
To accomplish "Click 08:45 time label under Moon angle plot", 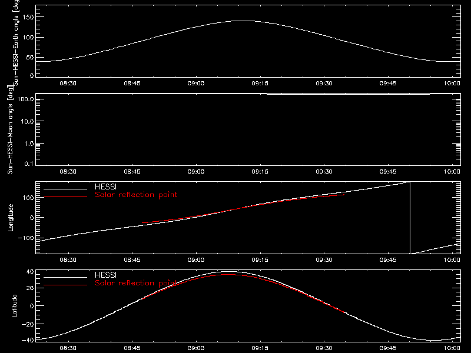I will click(132, 172).
